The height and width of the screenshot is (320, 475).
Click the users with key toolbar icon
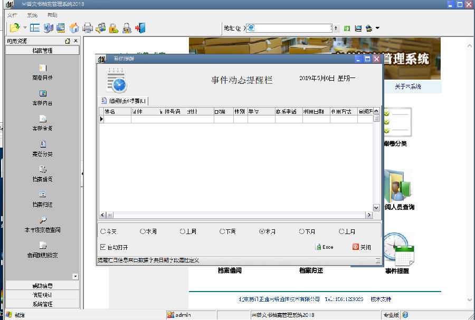point(100,28)
